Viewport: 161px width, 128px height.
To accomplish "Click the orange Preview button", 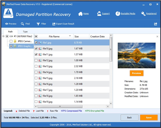I will pyautogui.click(x=137, y=73).
